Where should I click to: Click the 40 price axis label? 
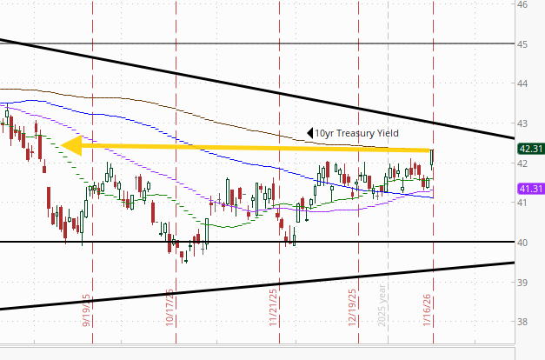(522, 243)
